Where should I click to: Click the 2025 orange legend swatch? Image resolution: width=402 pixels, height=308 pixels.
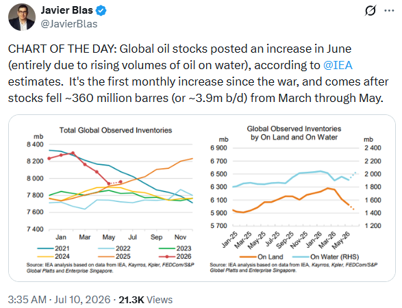106,257
